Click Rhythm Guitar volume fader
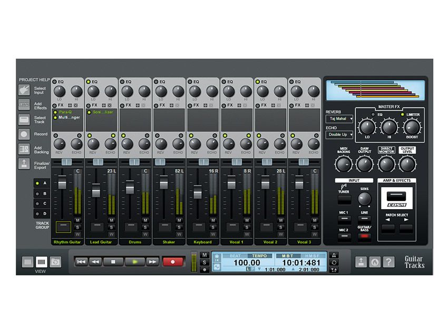 tap(62, 183)
